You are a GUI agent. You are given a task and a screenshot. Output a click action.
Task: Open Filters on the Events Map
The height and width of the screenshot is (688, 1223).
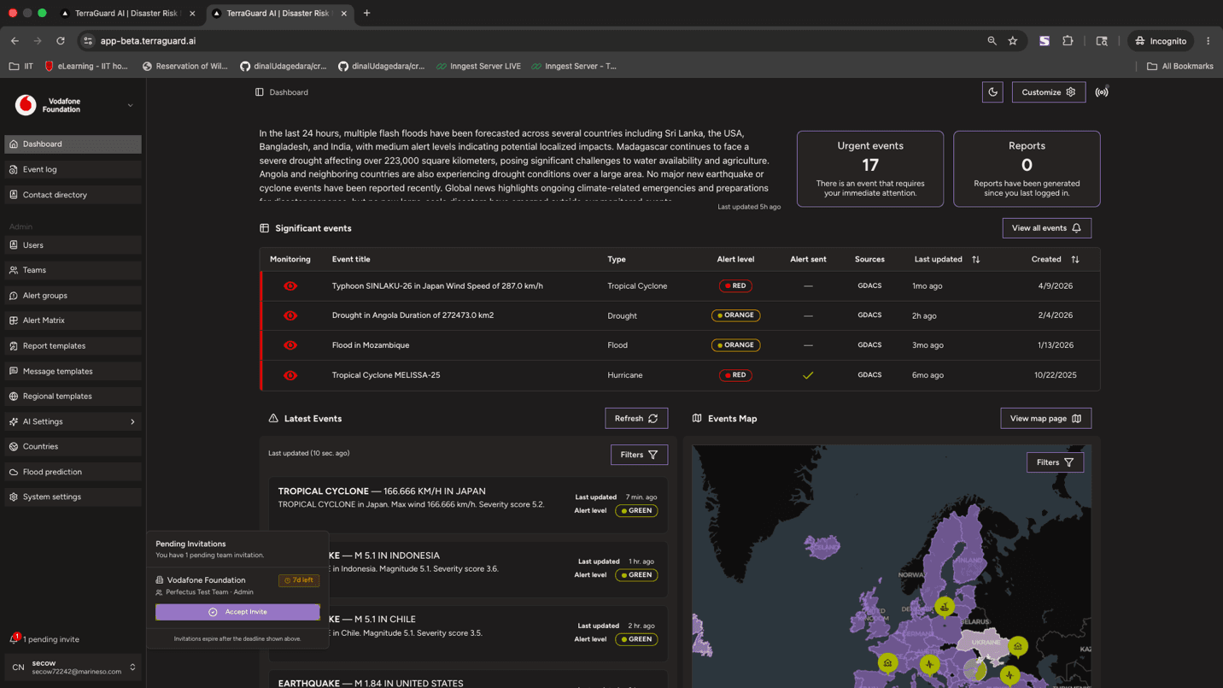pos(1055,462)
